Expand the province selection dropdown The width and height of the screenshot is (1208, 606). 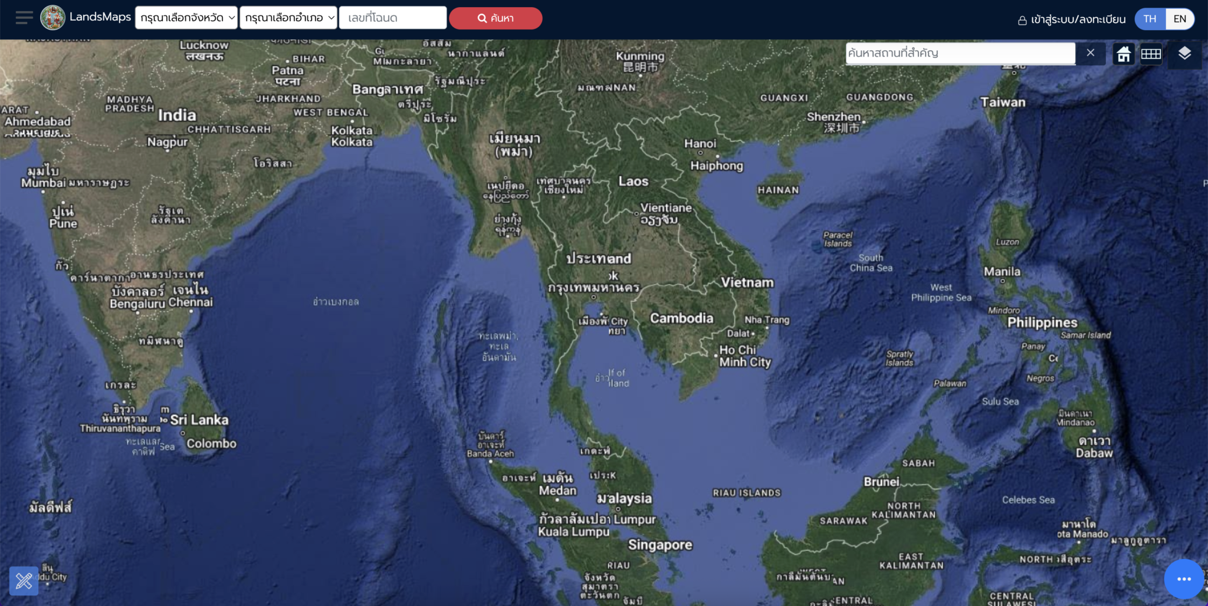(186, 18)
